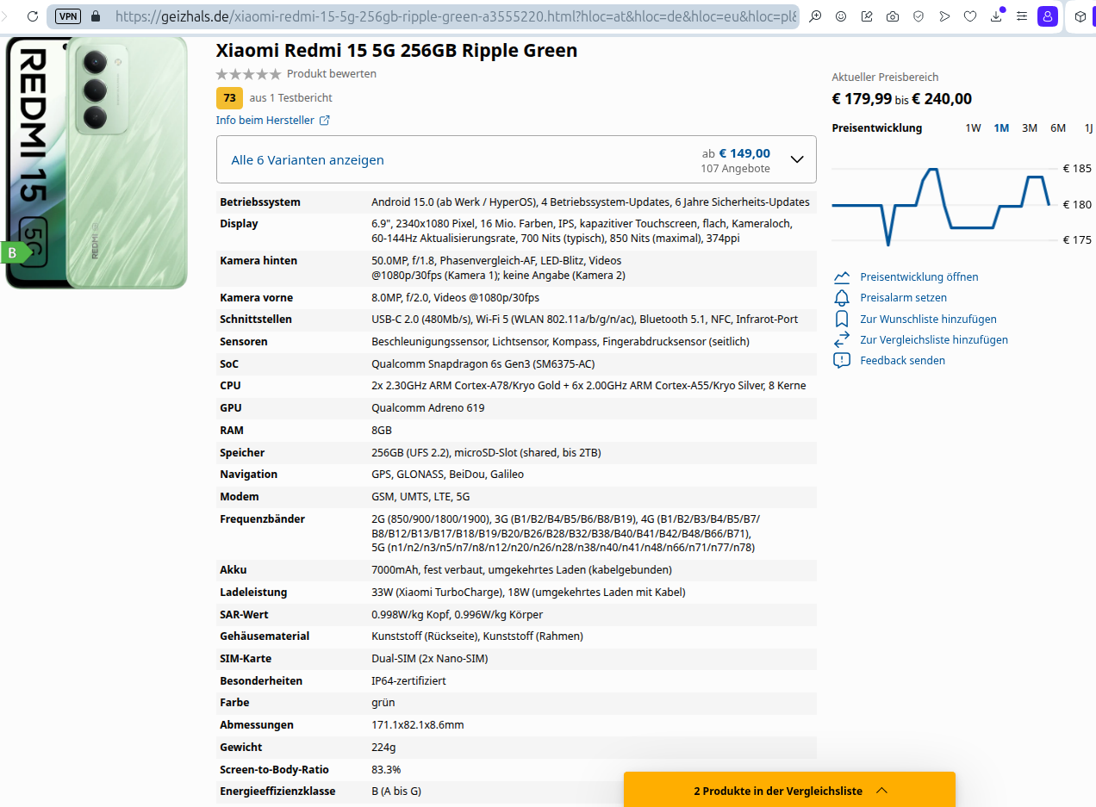Select the 1W price history range
This screenshot has height=807, width=1096.
973,128
